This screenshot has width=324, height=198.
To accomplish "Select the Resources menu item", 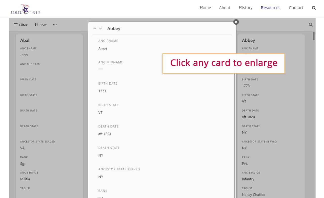I will 270,8.
